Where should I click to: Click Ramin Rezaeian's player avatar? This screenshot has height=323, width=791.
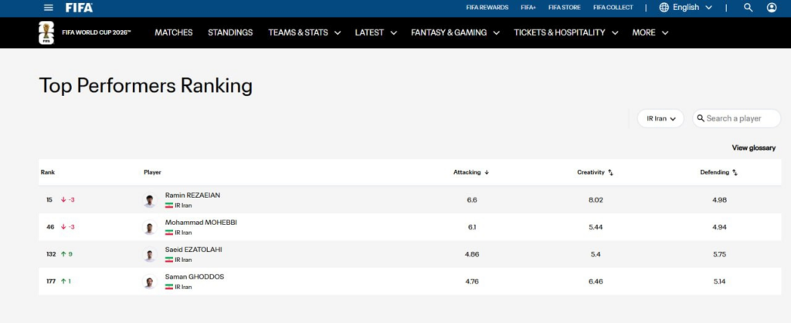click(x=150, y=200)
